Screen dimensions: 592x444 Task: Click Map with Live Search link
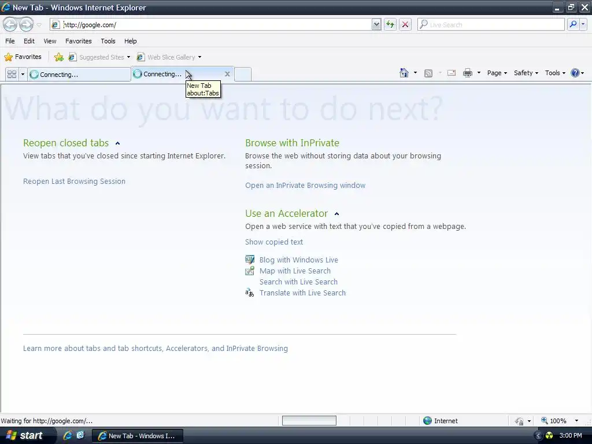(x=295, y=271)
